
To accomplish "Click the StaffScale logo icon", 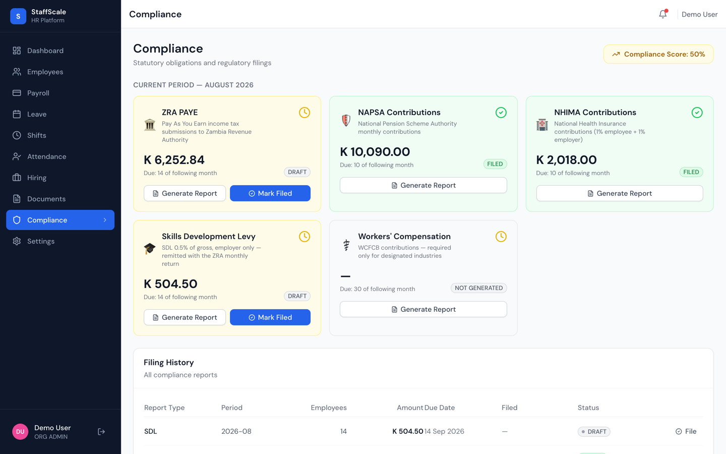I will (18, 16).
